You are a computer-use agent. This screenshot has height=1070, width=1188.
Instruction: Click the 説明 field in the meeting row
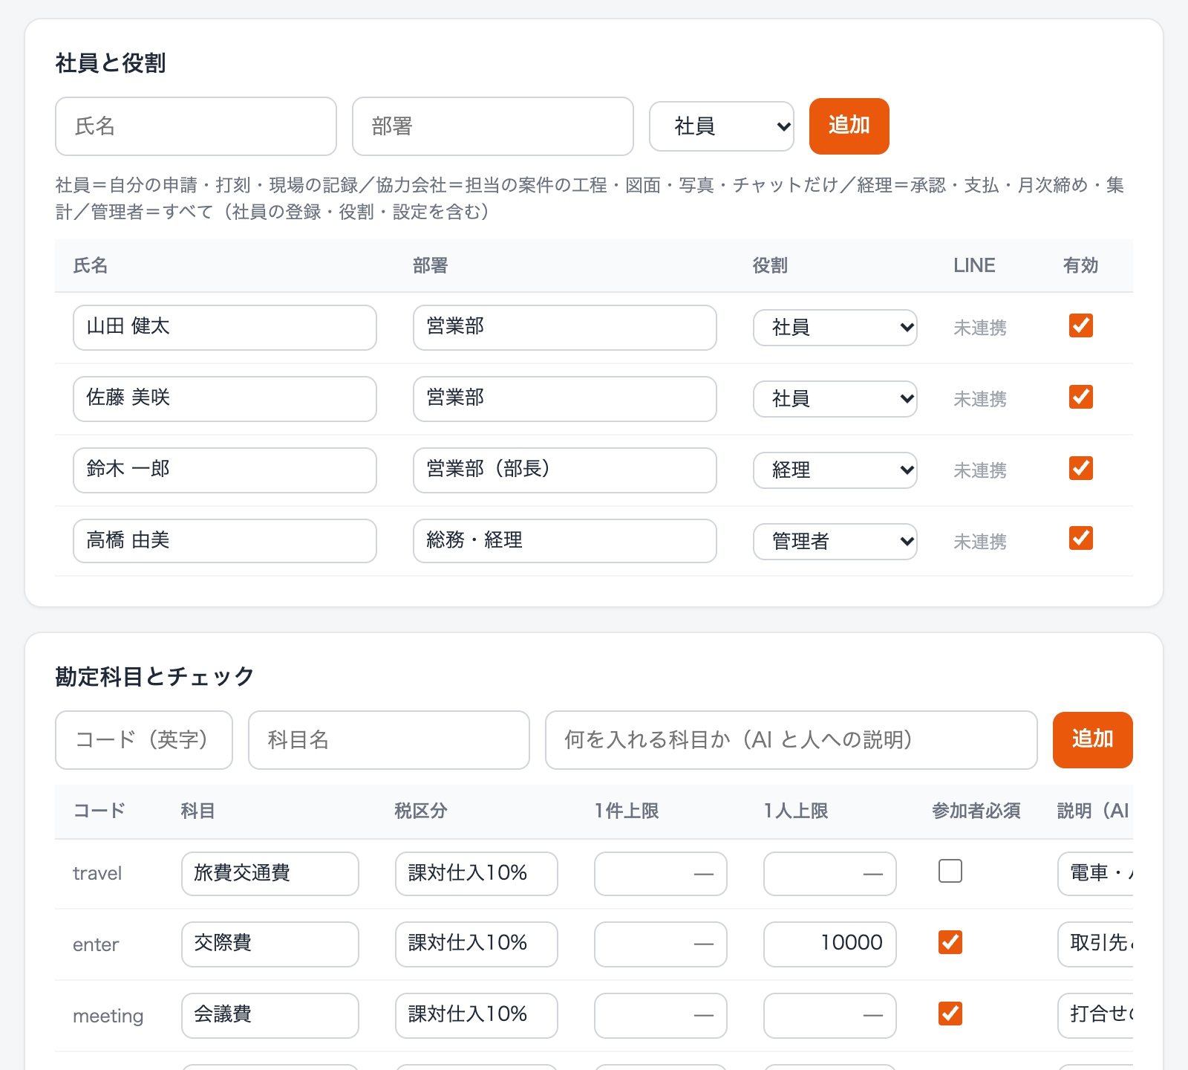1096,1016
